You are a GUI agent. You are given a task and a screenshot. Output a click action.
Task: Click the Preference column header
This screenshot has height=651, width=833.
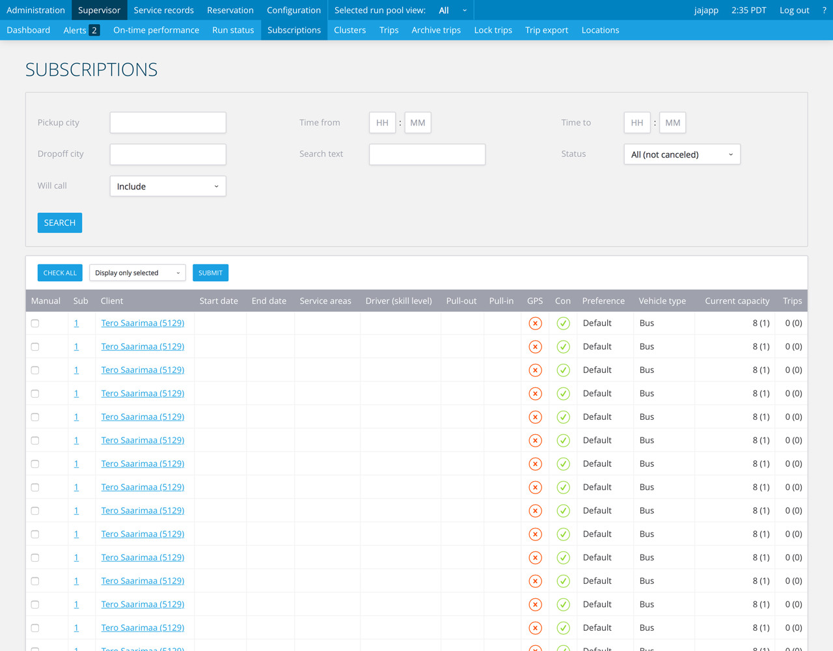[x=603, y=301]
